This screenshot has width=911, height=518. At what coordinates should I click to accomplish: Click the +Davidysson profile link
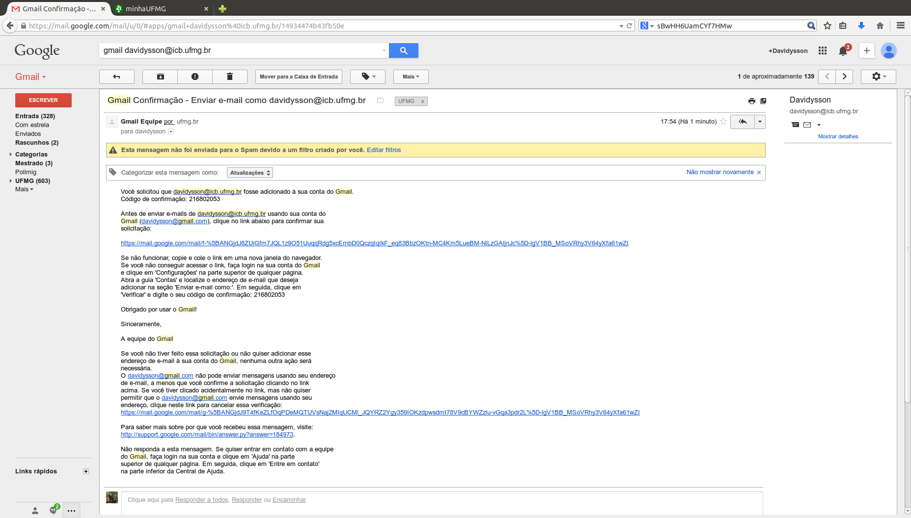click(x=788, y=51)
